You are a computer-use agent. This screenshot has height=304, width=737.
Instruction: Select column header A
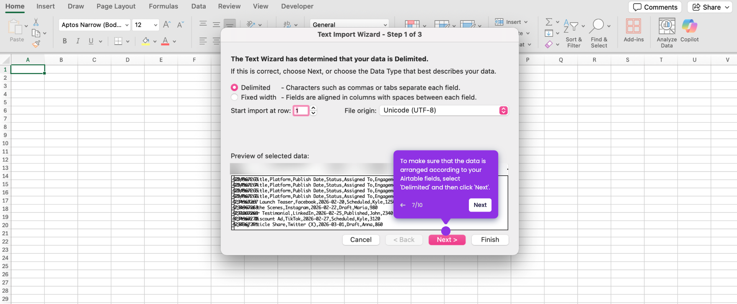pos(28,60)
